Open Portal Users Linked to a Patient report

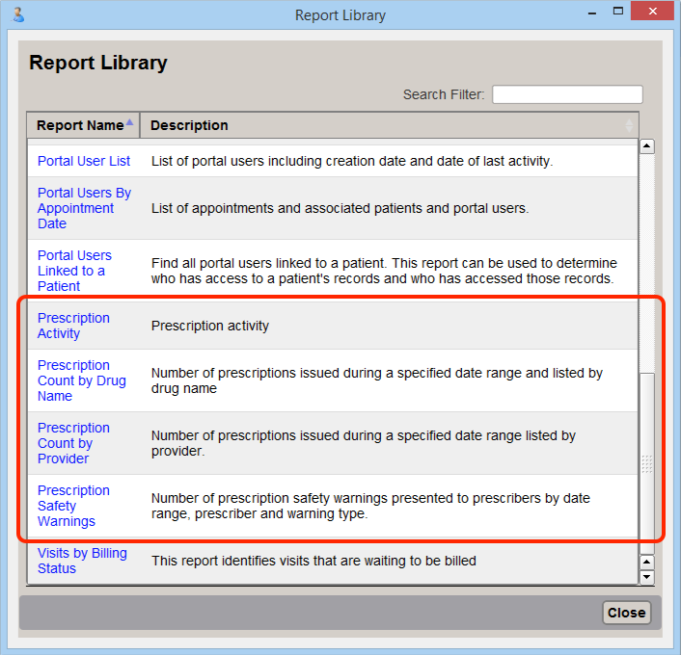pos(74,271)
